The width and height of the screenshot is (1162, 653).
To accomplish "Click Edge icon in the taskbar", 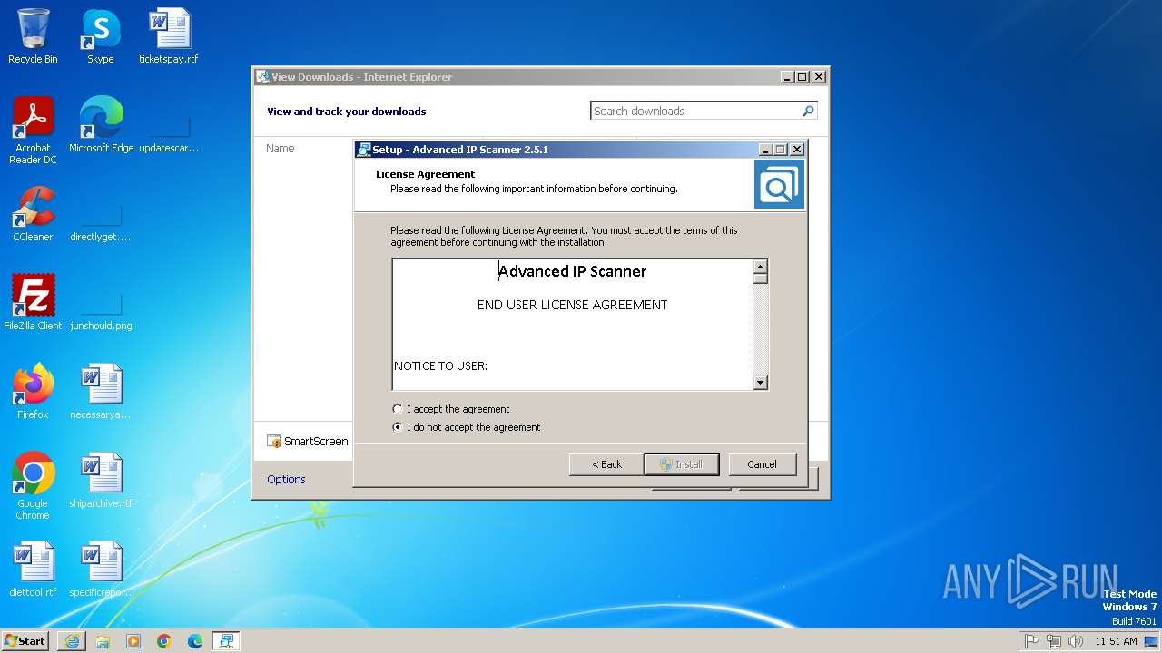I will (x=195, y=641).
